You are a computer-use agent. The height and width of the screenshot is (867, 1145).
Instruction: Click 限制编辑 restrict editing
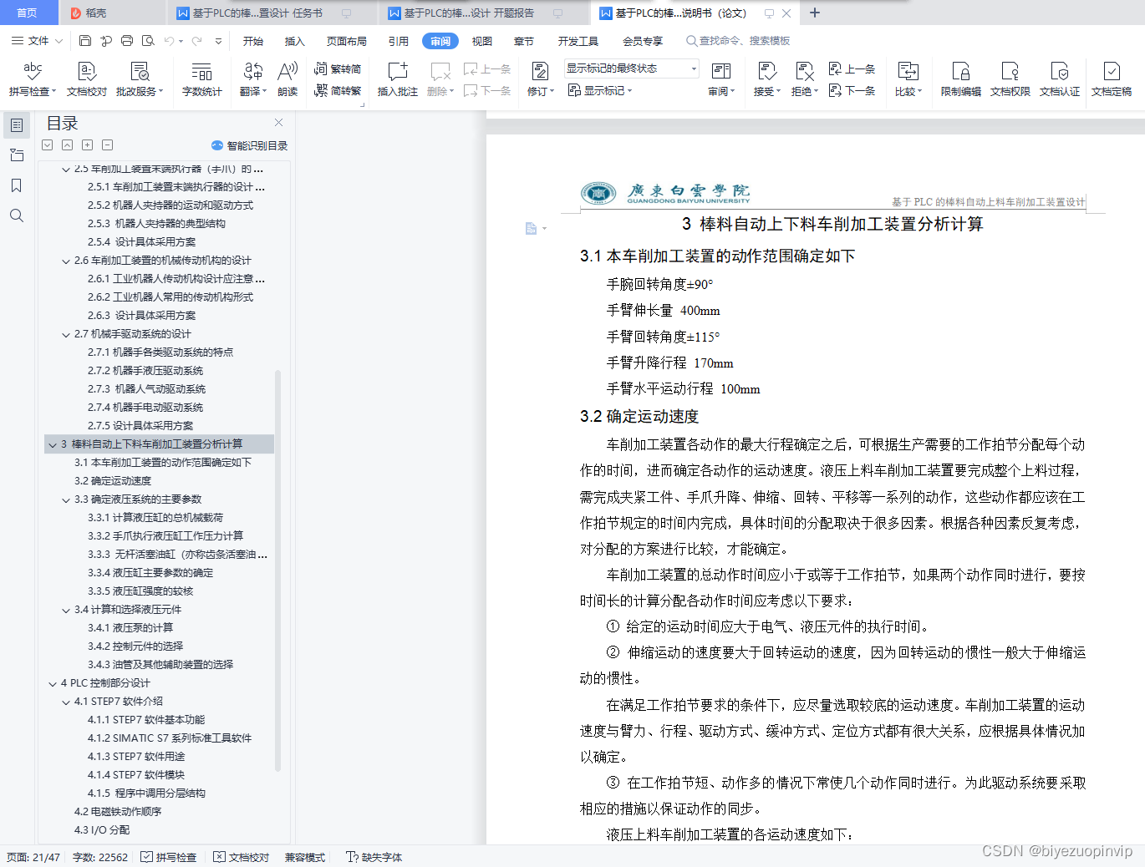click(961, 79)
